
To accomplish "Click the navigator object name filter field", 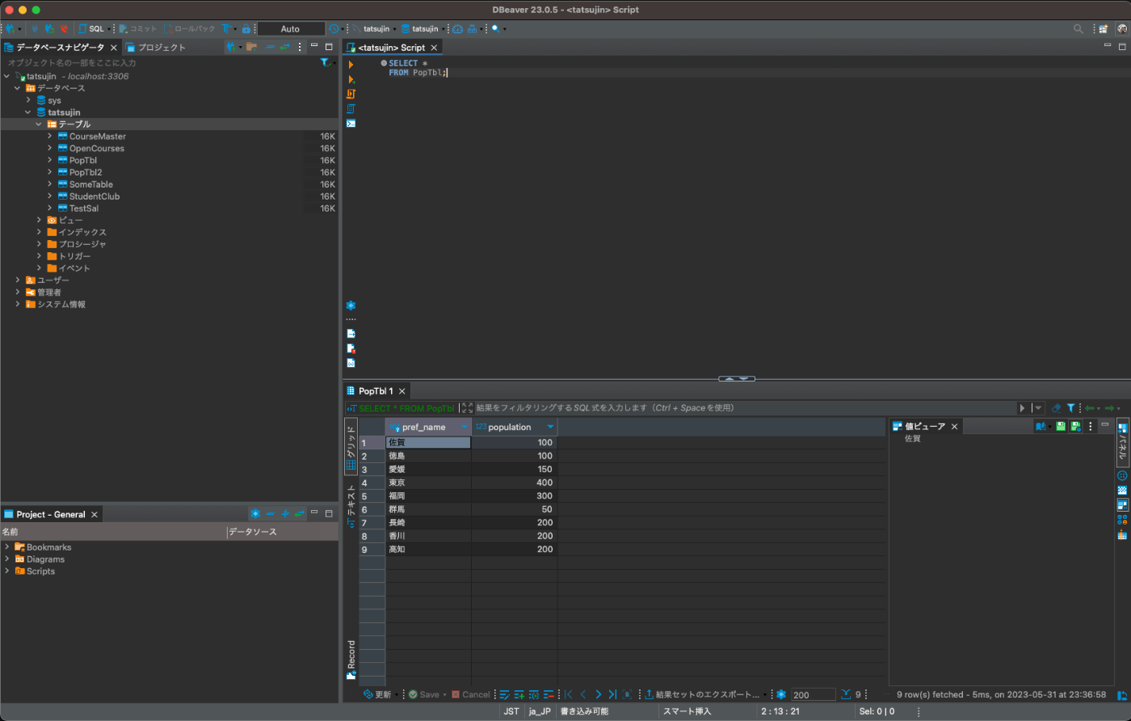I will (x=160, y=62).
